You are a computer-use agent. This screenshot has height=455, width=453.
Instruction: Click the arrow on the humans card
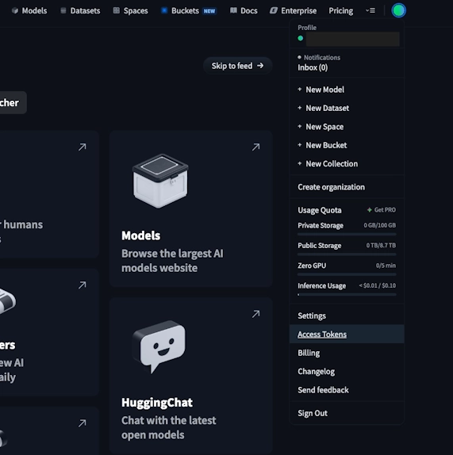(x=83, y=147)
